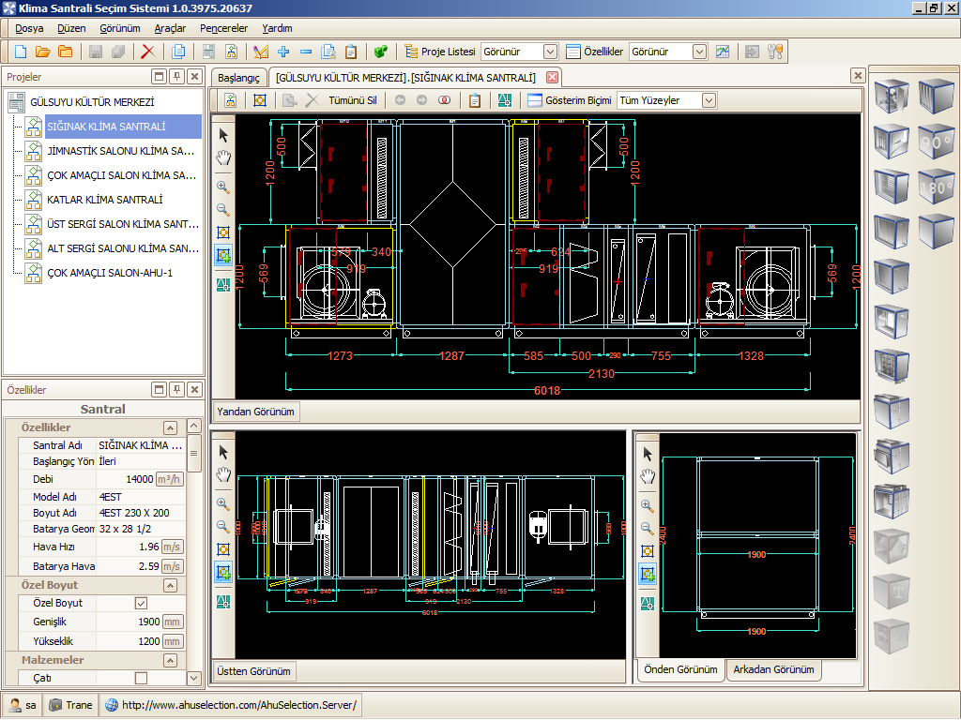
Task: Check the Çatı checkbox
Action: click(141, 678)
